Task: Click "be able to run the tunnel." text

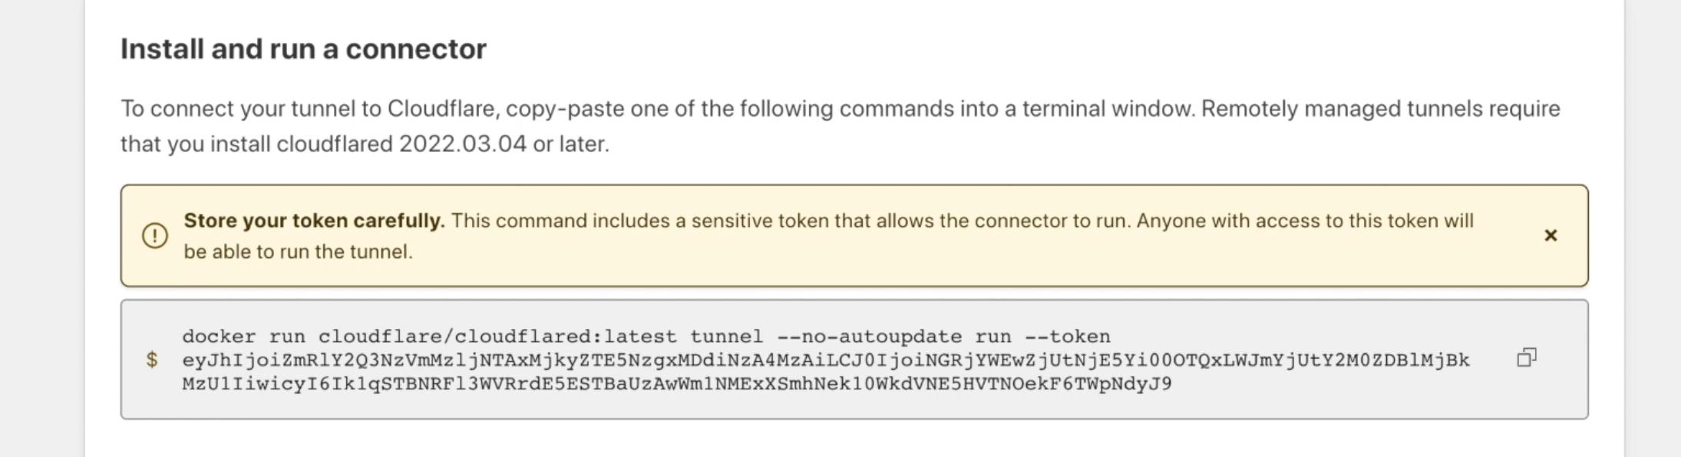Action: [x=298, y=252]
